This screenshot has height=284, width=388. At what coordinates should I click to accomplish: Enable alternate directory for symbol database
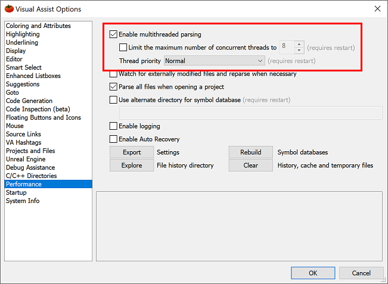click(x=114, y=100)
